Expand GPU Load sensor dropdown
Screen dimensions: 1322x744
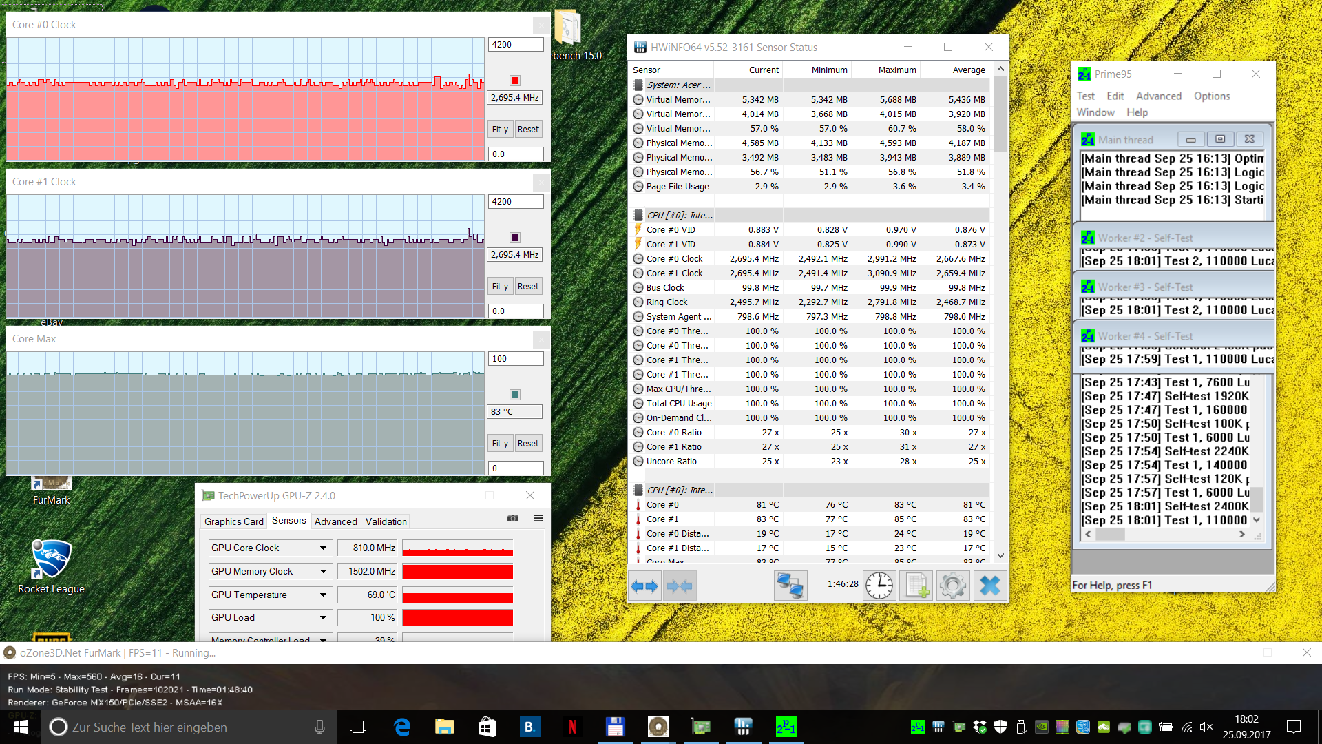(x=323, y=617)
